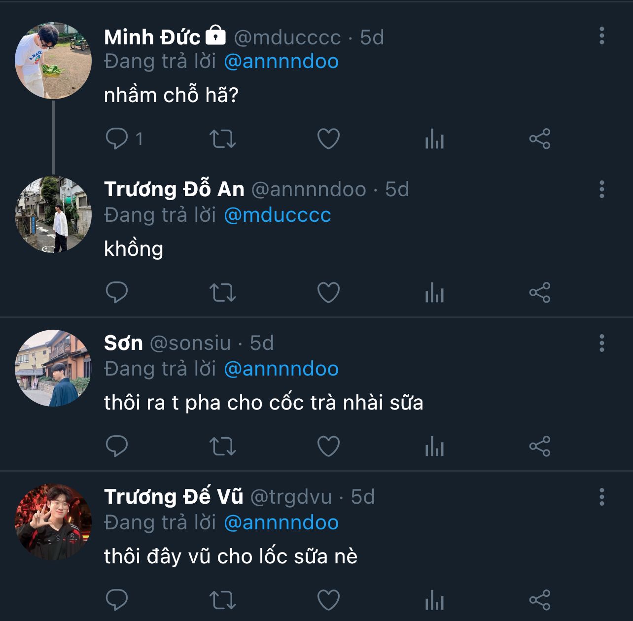The width and height of the screenshot is (633, 621).
Task: Open Trương Đế Vũ's profile name
Action: point(174,497)
